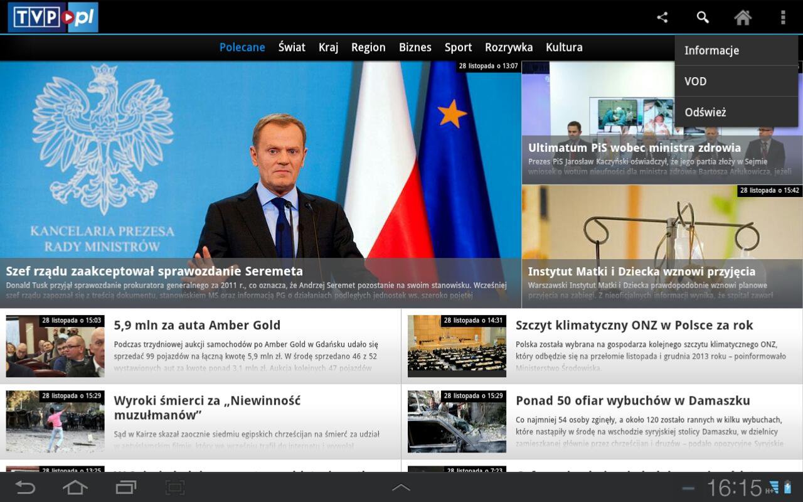Open the battery status indicator
The height and width of the screenshot is (502, 803).
coord(788,488)
